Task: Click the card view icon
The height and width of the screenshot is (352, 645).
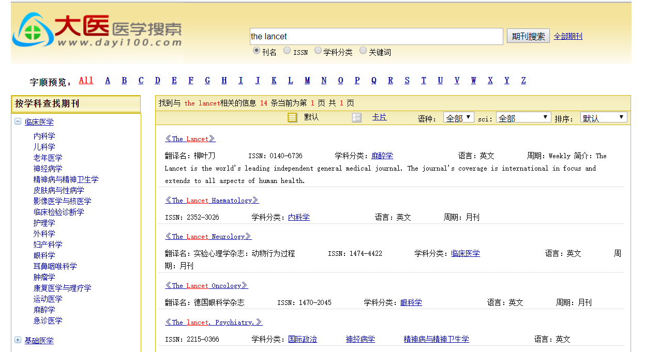Action: pos(357,117)
